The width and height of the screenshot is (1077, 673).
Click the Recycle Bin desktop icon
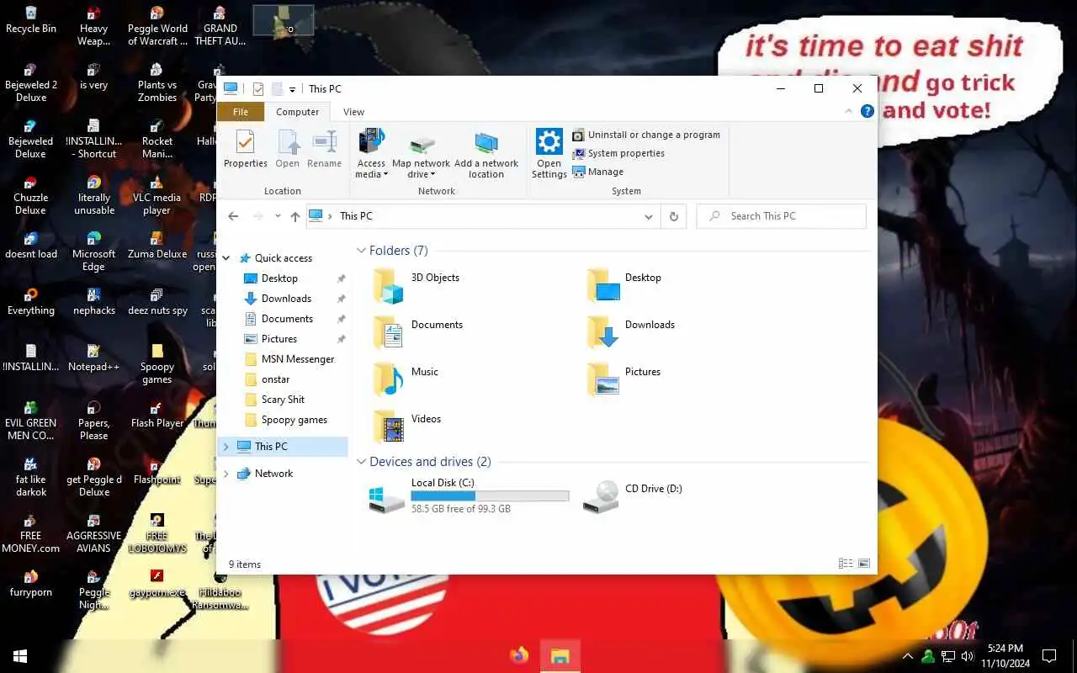(31, 20)
